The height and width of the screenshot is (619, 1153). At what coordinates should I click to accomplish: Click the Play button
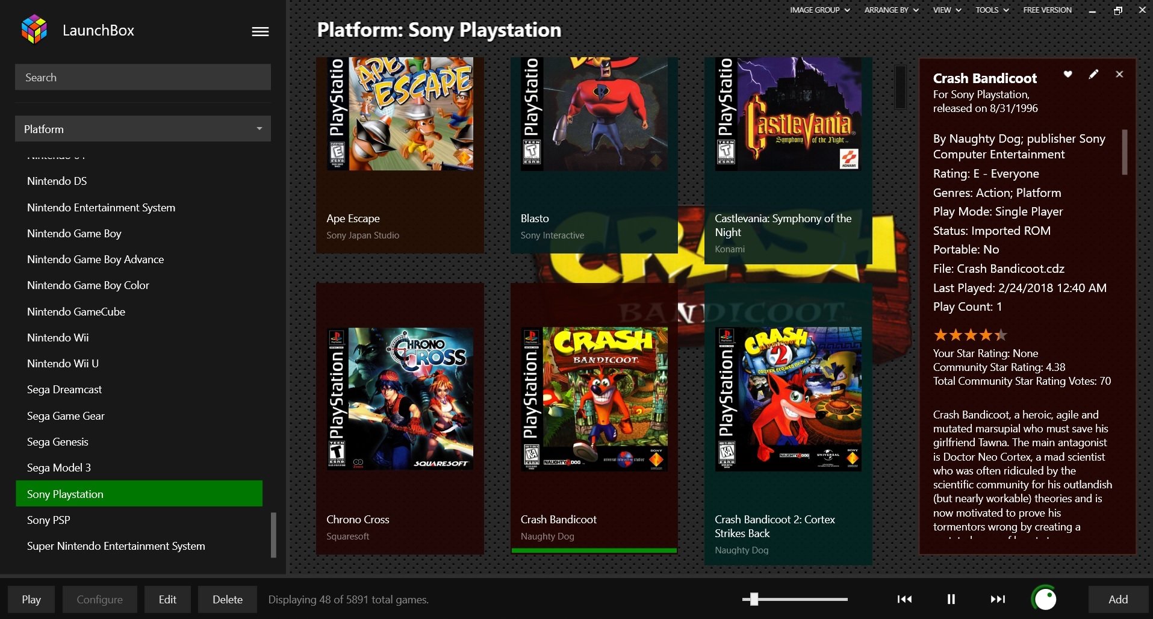tap(31, 599)
